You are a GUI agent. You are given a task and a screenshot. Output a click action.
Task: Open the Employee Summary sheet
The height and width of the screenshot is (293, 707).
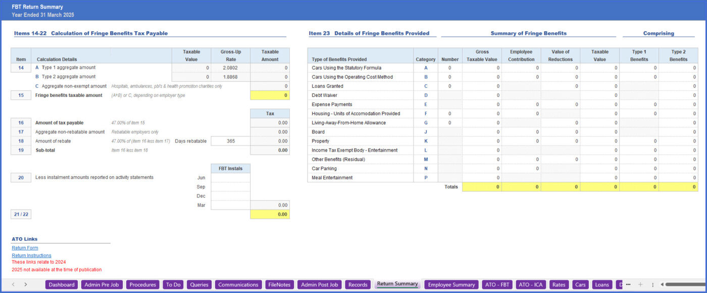click(x=451, y=284)
